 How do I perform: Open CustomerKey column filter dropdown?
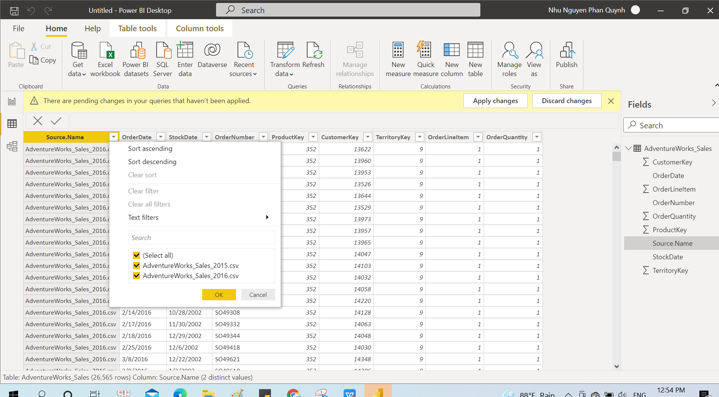click(368, 137)
